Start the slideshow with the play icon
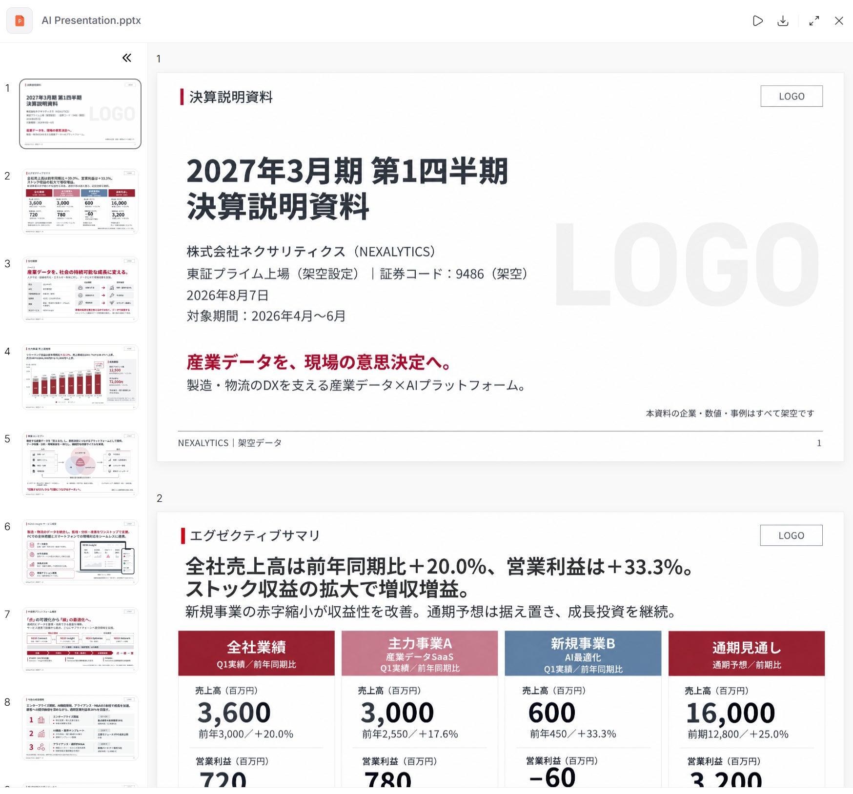This screenshot has width=853, height=794. point(757,20)
